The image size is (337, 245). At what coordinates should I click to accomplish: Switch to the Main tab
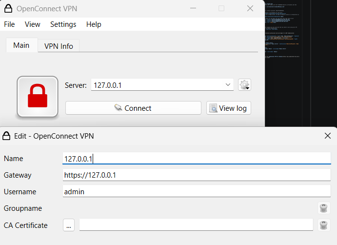(x=21, y=45)
